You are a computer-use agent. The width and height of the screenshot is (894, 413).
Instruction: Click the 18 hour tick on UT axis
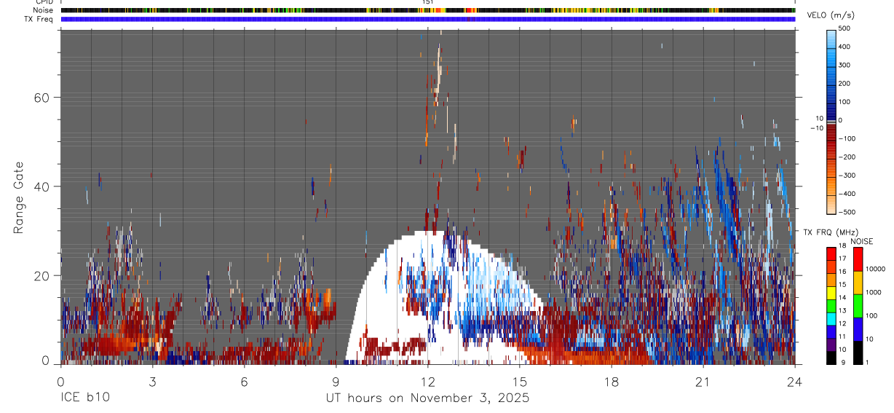[612, 381]
